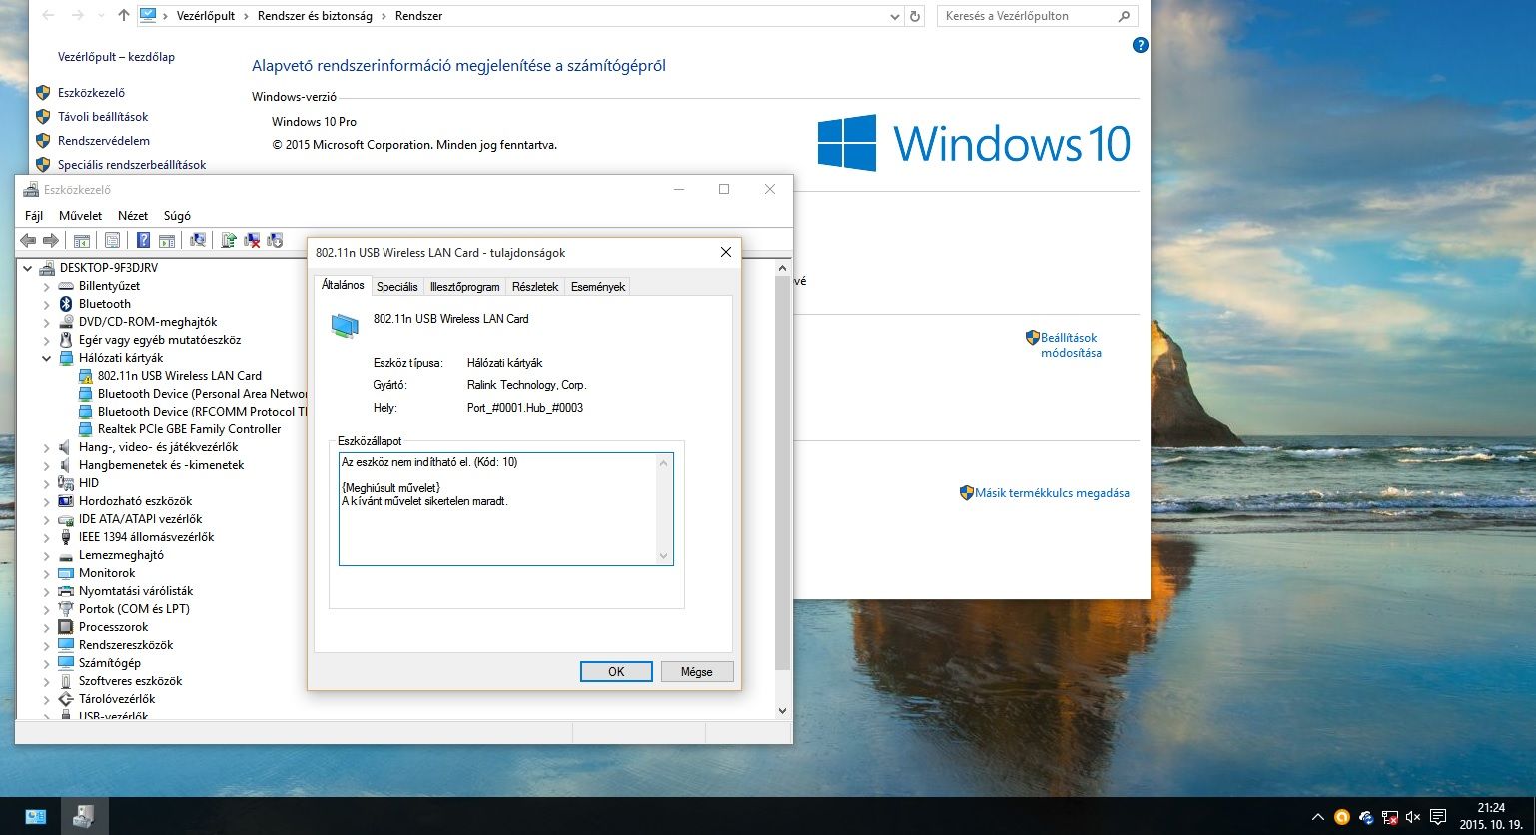The height and width of the screenshot is (835, 1536).
Task: Switch to the Illesztőprogram tab
Action: point(464,287)
